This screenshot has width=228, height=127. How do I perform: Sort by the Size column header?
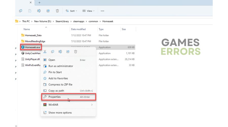124,29
